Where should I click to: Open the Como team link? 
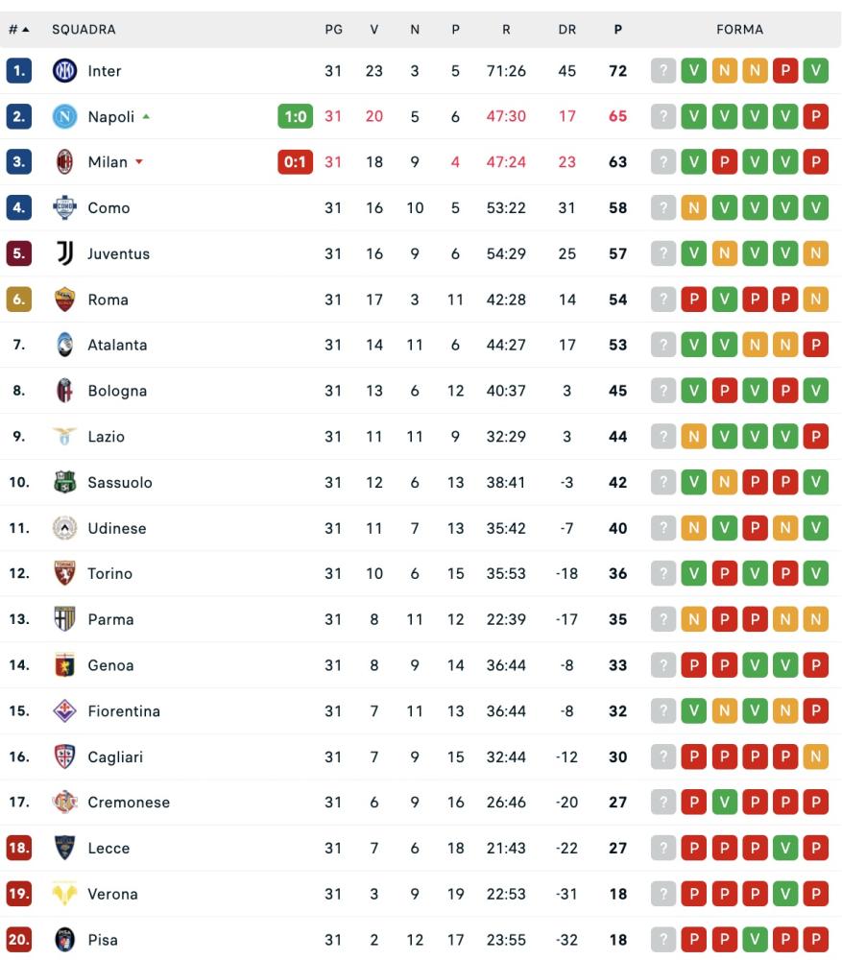[x=108, y=208]
